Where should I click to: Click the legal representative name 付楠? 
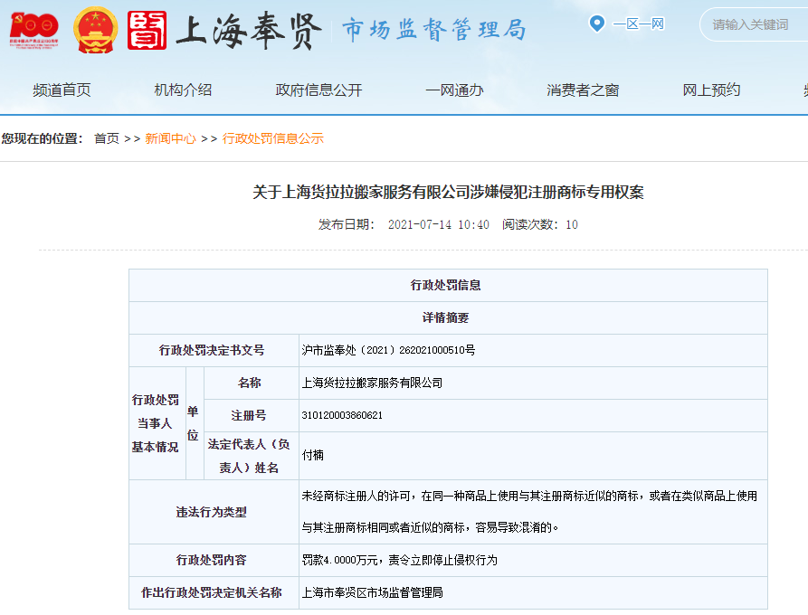click(313, 455)
